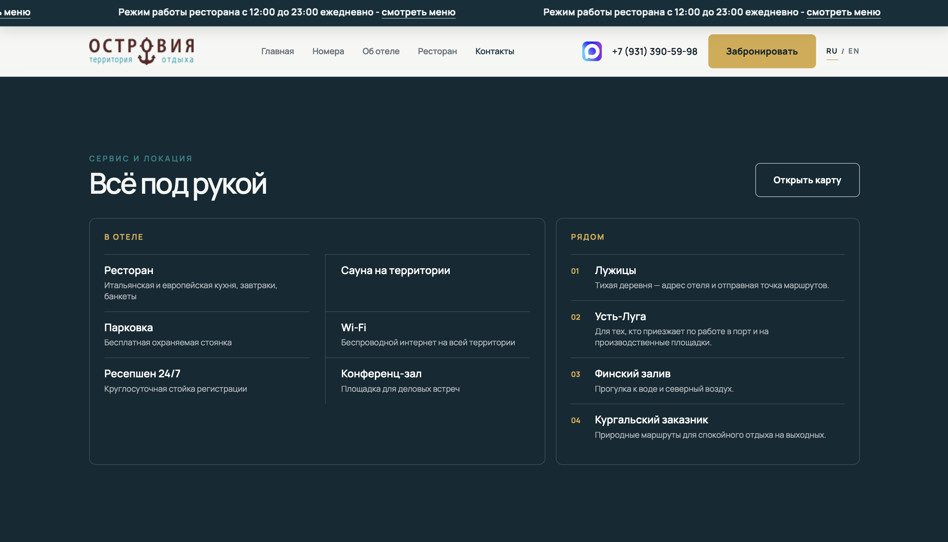Screen dimensions: 948x542
Task: Select the Кургальский заказник location title
Action: pos(651,420)
